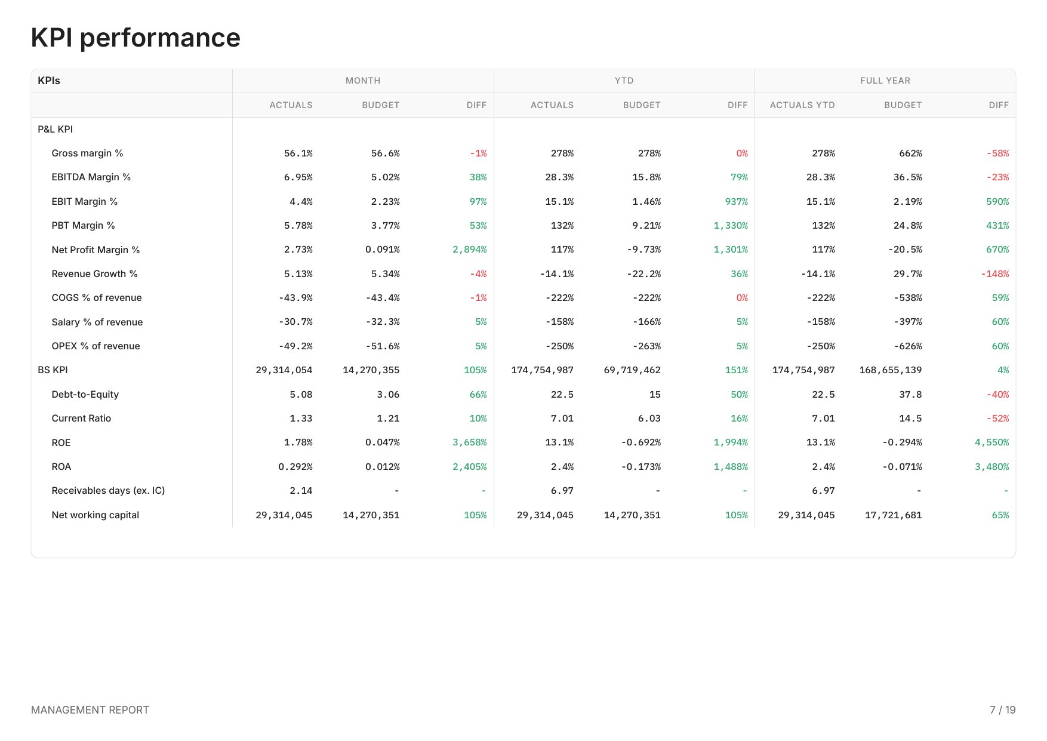Select the Receivables days (ex. IC) row label
Viewport: 1047px width, 741px height.
point(108,491)
